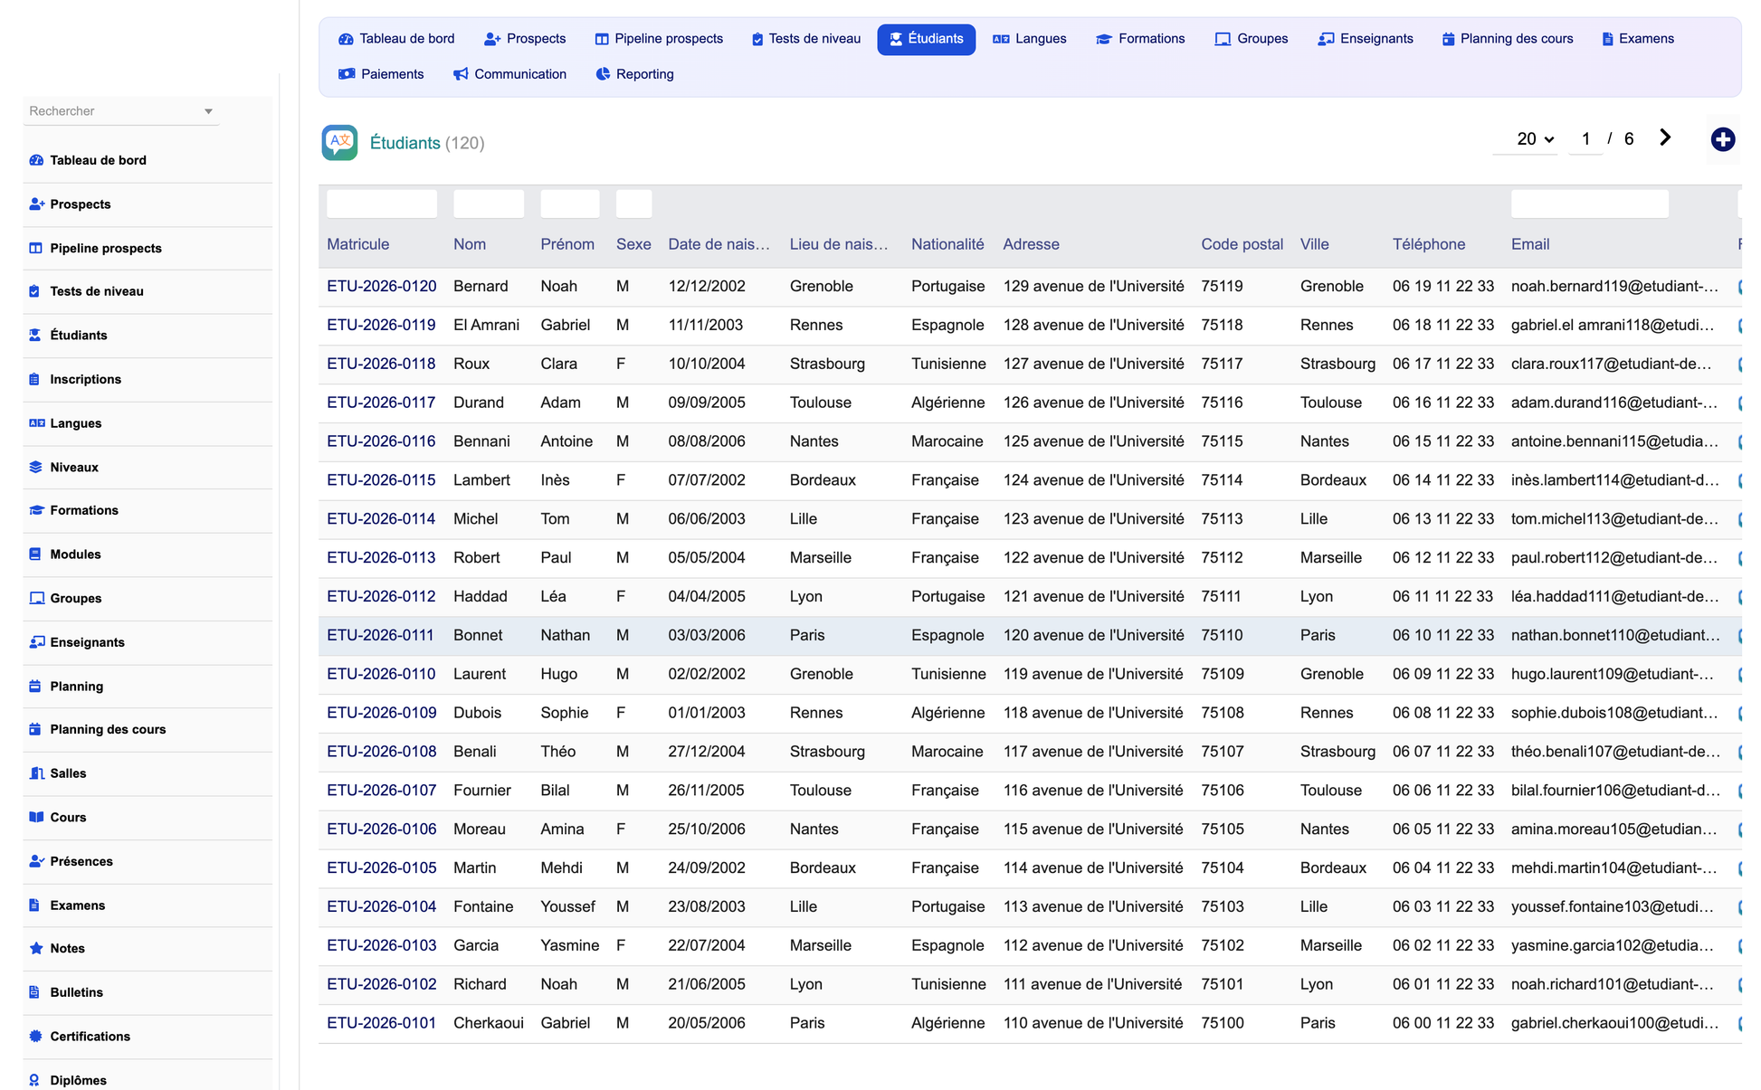Viewport: 1761px width, 1090px height.
Task: Sort by the Matricule column header
Action: (358, 244)
